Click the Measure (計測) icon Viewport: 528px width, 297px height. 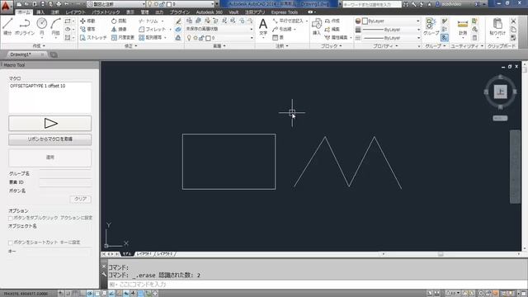pos(463,27)
